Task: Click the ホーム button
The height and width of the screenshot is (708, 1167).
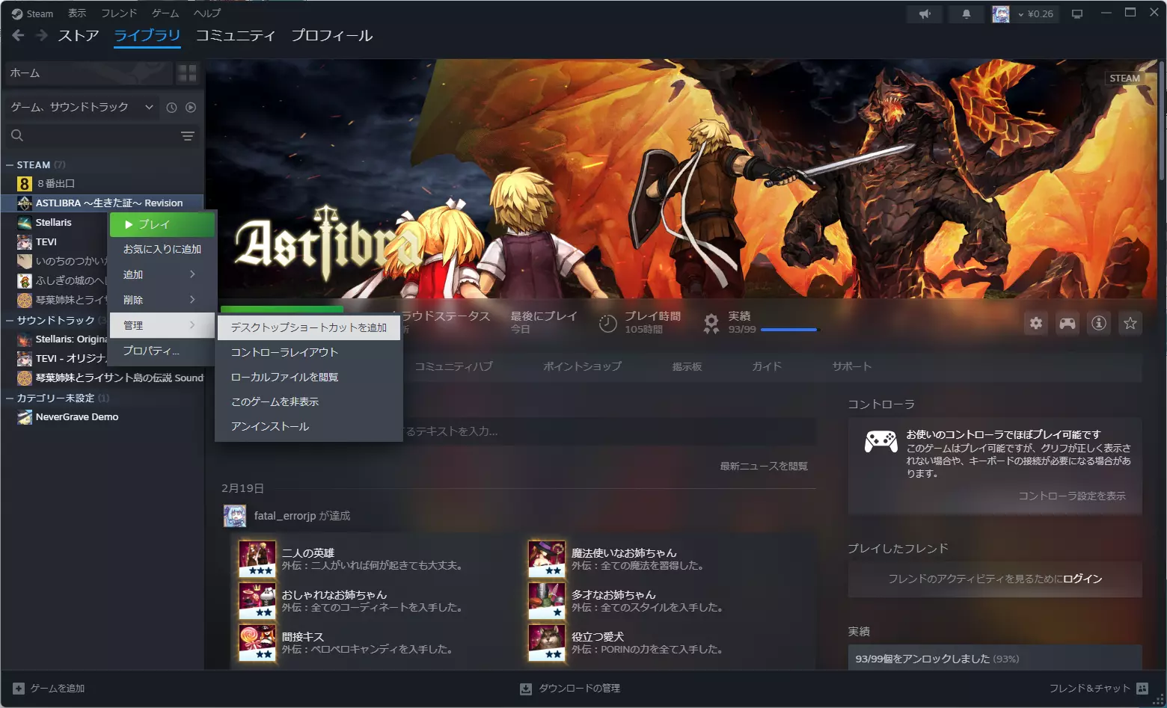Action: pyautogui.click(x=88, y=73)
